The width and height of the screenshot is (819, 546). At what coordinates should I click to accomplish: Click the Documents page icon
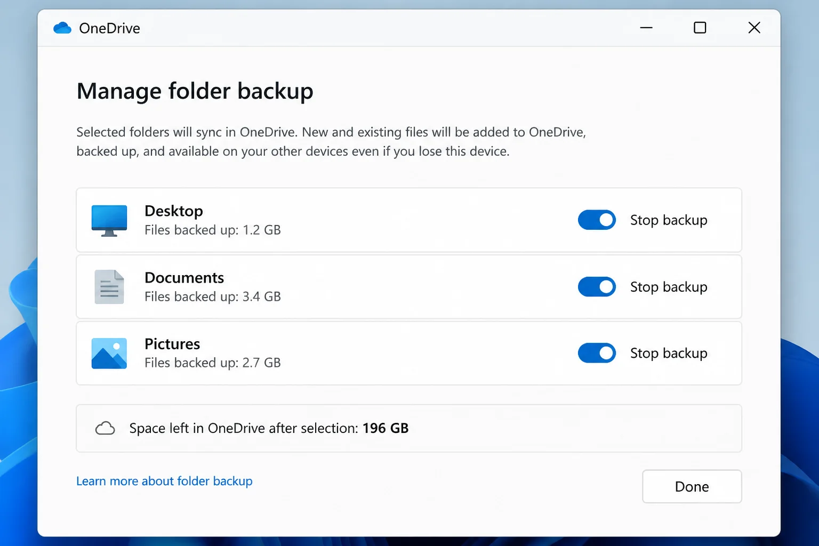109,287
